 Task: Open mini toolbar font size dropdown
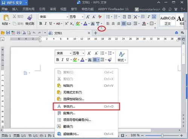pos(83,53)
